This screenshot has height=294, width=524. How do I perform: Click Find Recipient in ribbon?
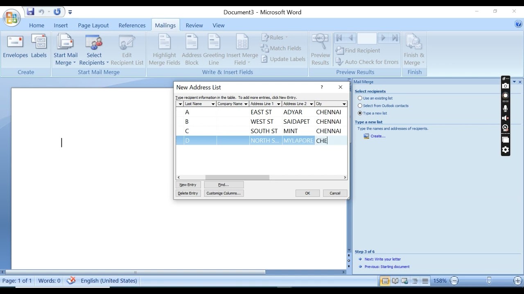(358, 51)
